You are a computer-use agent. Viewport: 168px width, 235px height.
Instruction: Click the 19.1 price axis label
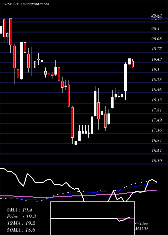(x=155, y=69)
